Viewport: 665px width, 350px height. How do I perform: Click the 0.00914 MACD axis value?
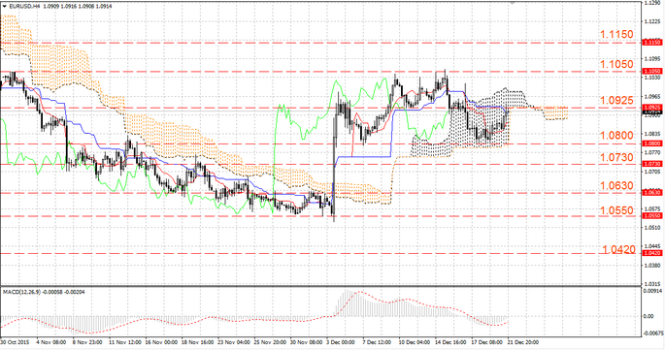pos(652,292)
